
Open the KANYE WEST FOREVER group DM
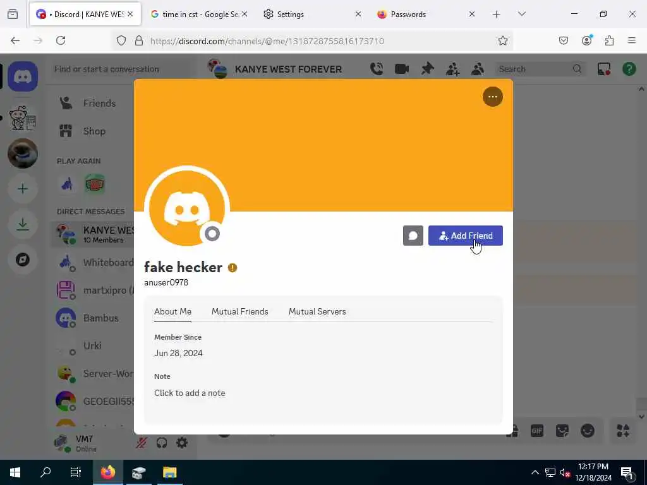coord(92,234)
